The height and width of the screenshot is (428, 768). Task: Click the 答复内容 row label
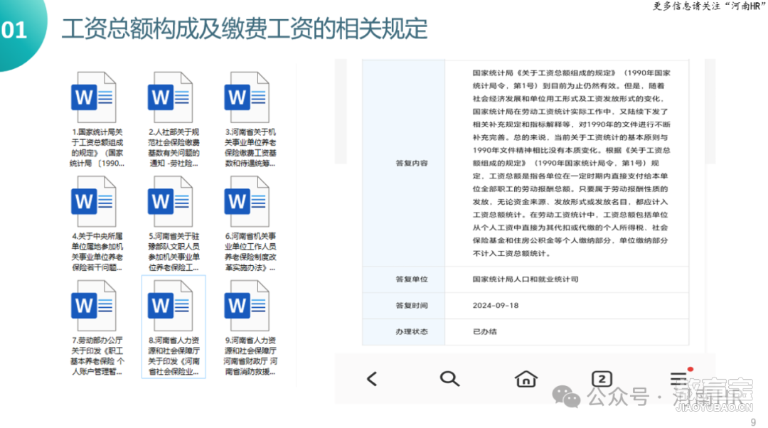point(412,163)
